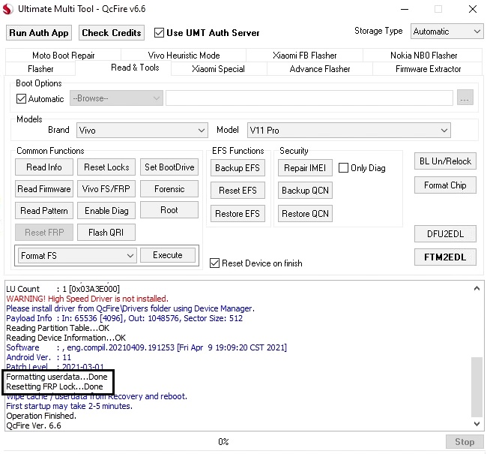Click the log scrollbar thumb
The width and height of the screenshot is (490, 454).
tap(477, 387)
